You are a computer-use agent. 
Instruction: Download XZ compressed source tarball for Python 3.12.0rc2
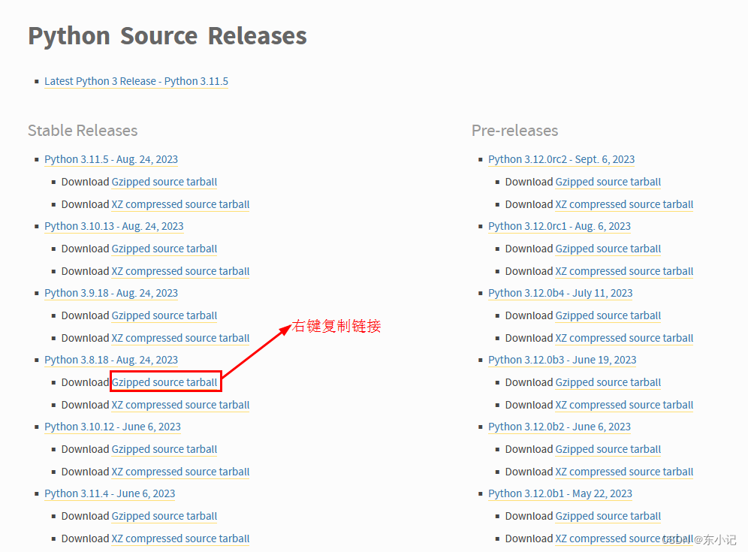(624, 204)
